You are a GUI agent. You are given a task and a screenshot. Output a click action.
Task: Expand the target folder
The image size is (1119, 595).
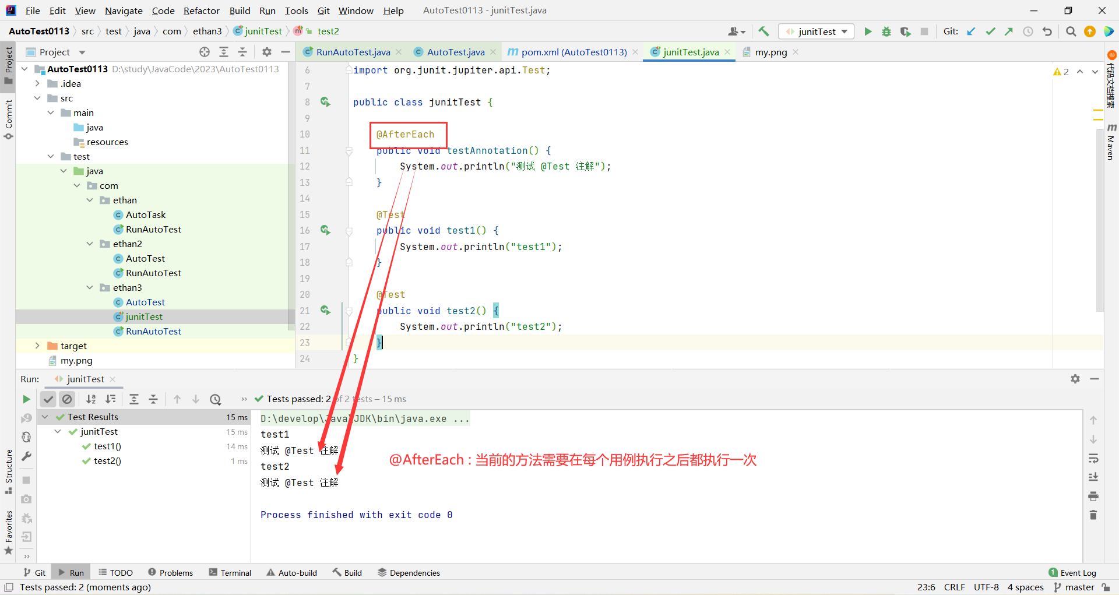tap(37, 346)
